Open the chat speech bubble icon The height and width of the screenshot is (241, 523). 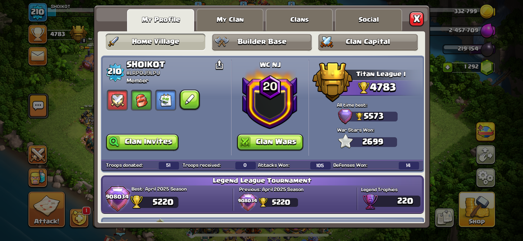(38, 106)
